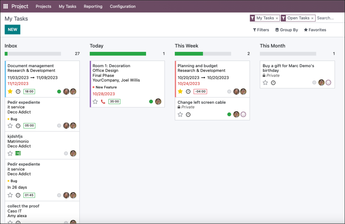Click clock activity icon on Buy a gift card
The height and width of the screenshot is (224, 345).
pyautogui.click(x=273, y=83)
